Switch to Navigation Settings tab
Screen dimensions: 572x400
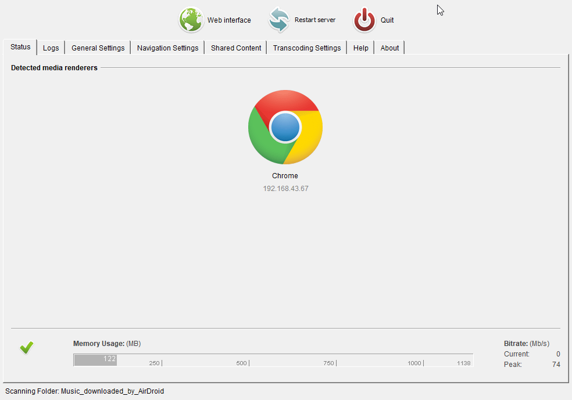167,48
